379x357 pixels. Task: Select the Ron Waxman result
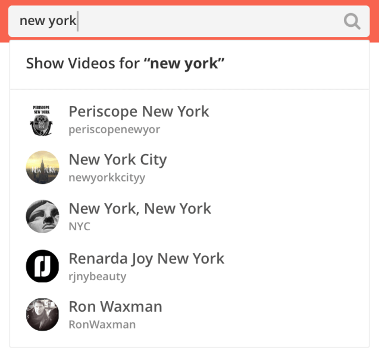click(x=189, y=315)
